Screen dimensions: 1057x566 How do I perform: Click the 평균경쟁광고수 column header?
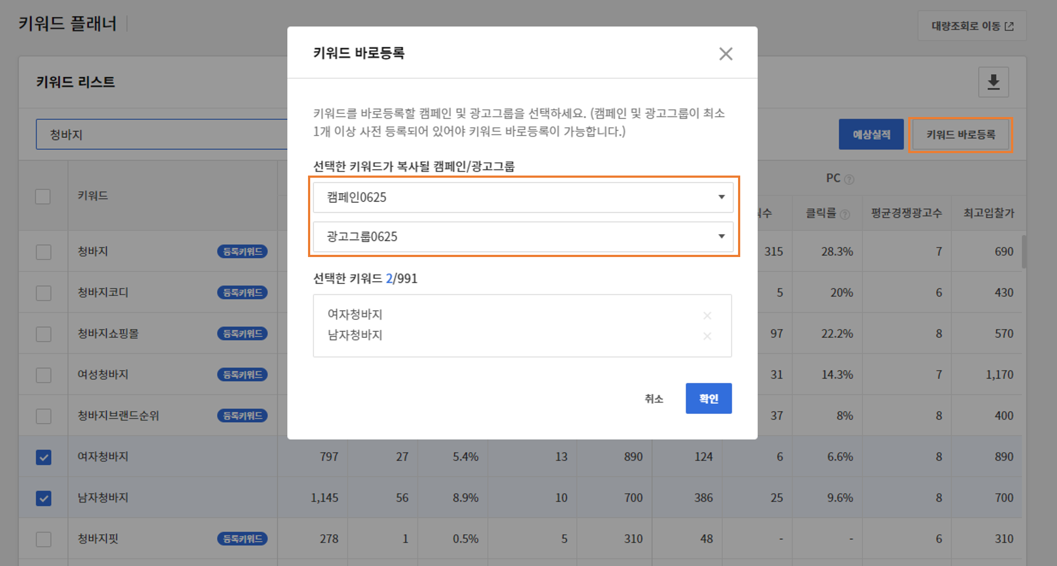coord(907,213)
